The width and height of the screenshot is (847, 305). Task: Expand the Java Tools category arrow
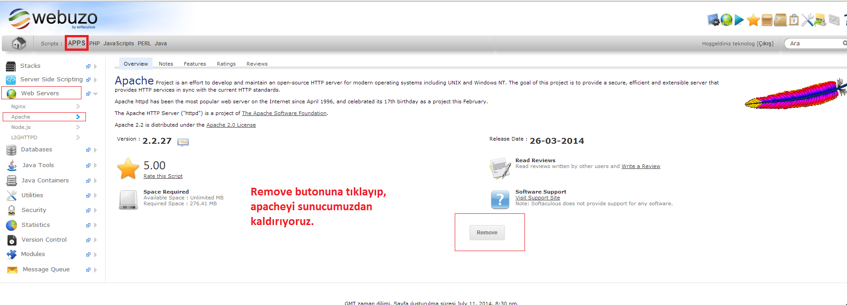95,166
